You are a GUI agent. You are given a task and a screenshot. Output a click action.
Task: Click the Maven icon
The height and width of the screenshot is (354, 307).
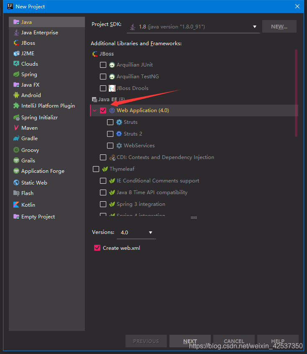click(16, 128)
